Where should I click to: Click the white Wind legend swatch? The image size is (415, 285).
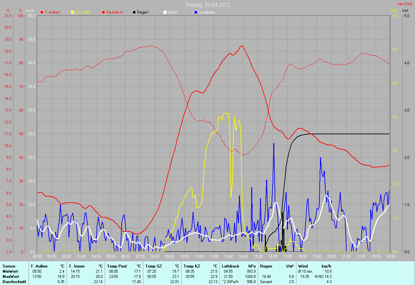(x=165, y=12)
